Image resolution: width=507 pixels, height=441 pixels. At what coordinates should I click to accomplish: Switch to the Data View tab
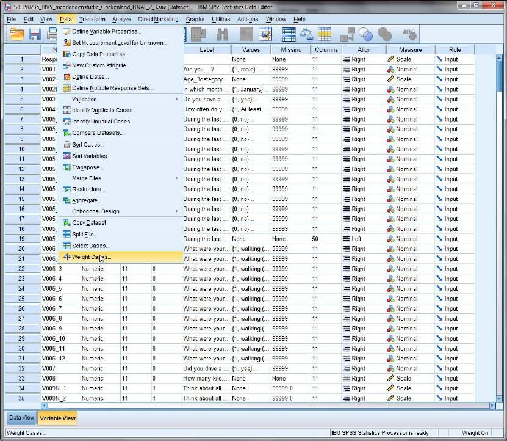(22, 418)
